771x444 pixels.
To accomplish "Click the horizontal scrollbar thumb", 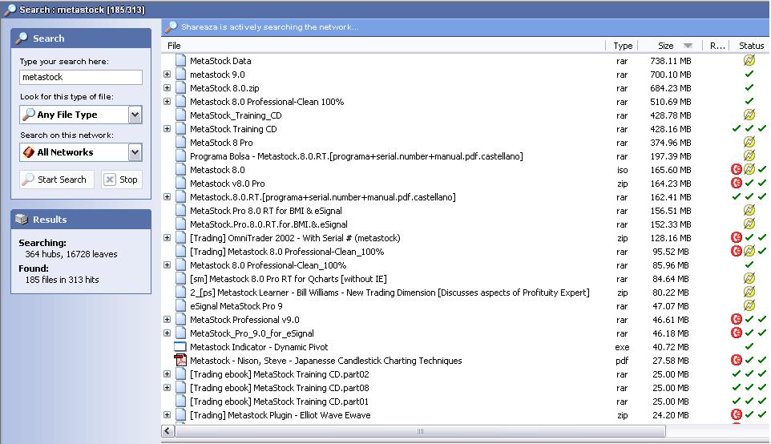I will click(421, 431).
